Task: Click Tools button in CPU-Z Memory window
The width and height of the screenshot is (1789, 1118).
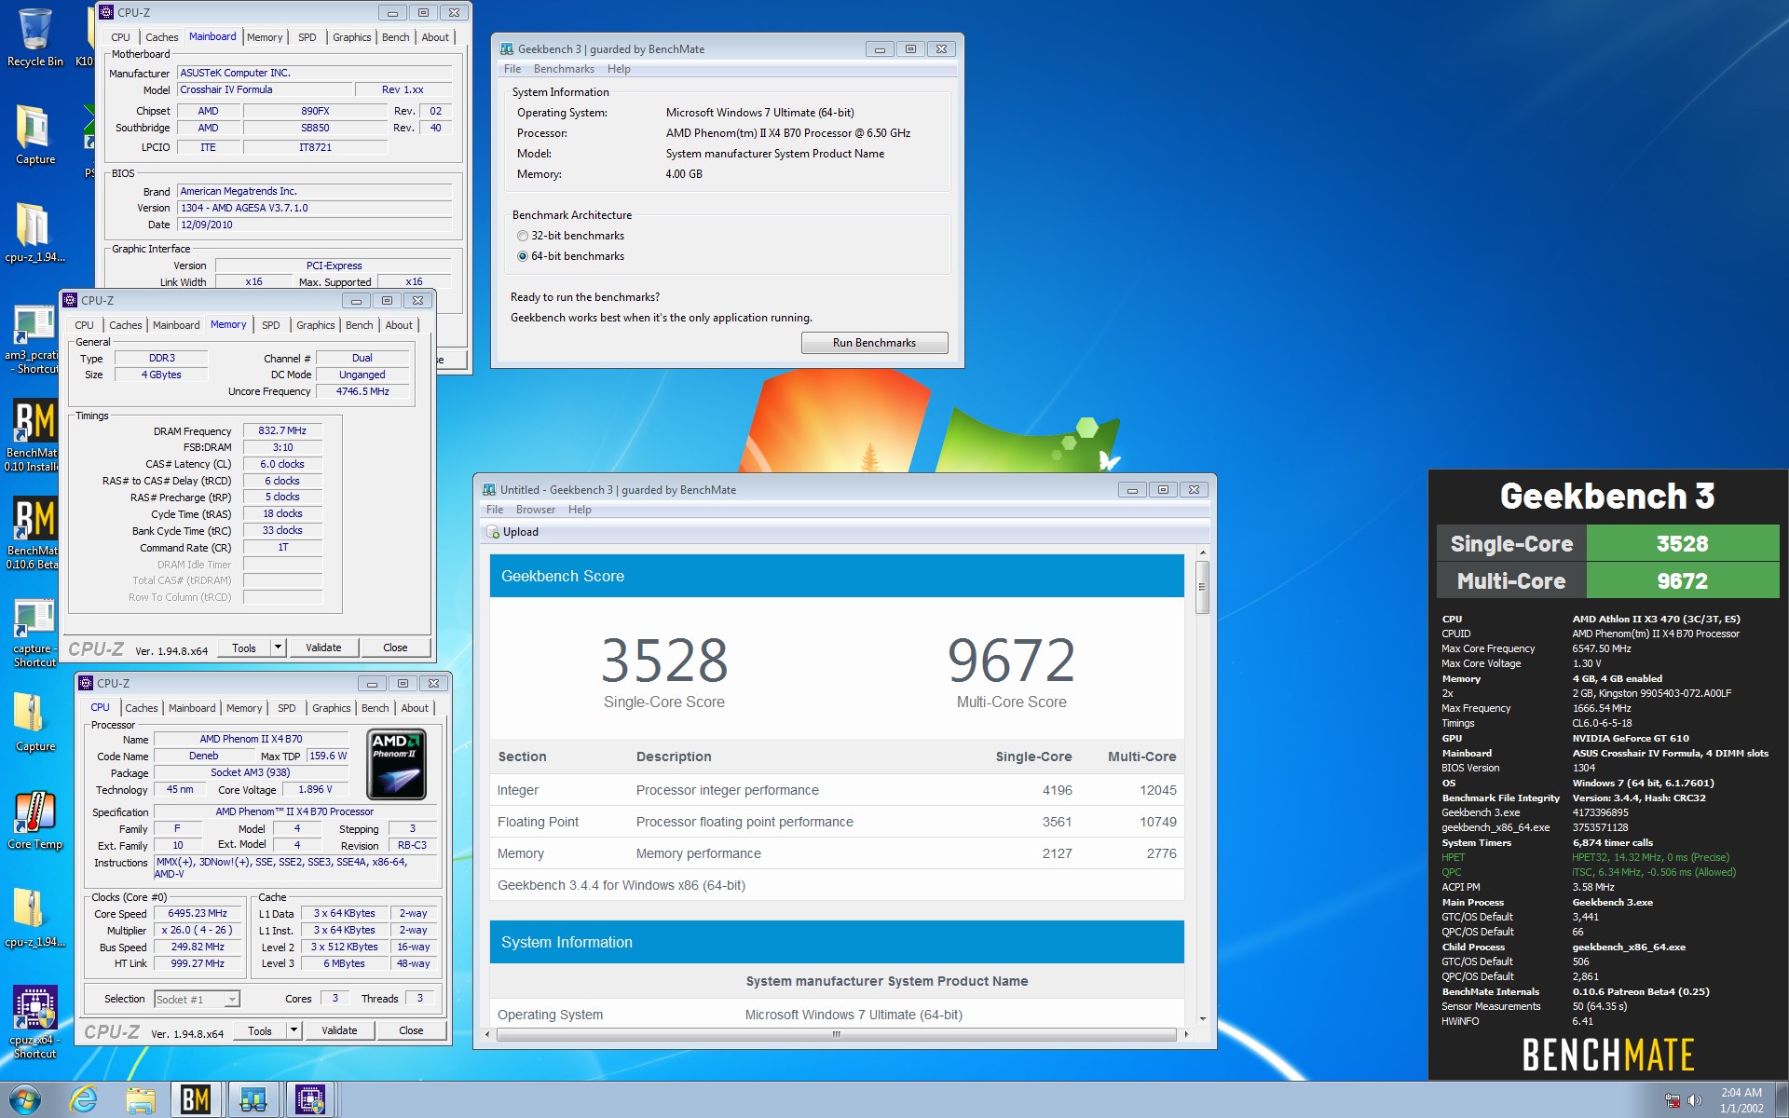Action: click(x=244, y=648)
